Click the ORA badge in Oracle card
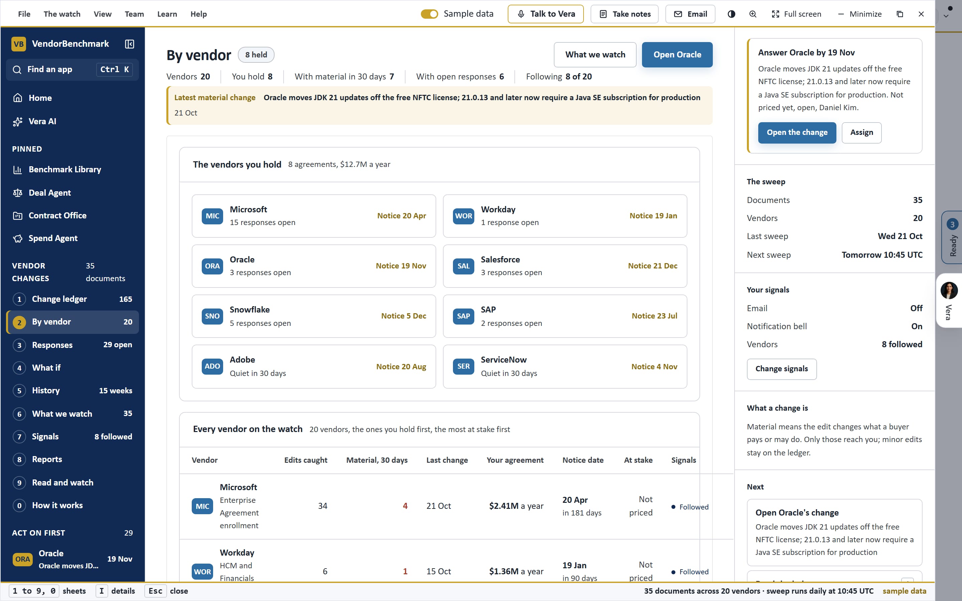The image size is (962, 601). click(x=212, y=266)
